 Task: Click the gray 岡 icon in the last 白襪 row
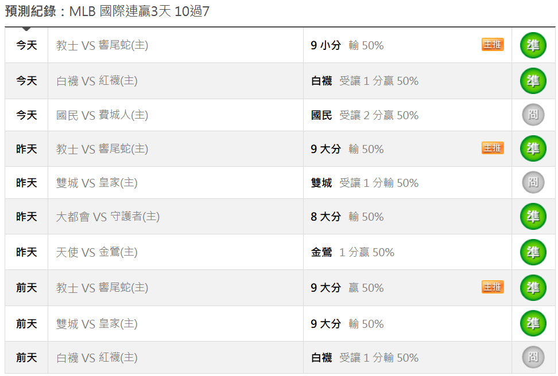point(533,357)
